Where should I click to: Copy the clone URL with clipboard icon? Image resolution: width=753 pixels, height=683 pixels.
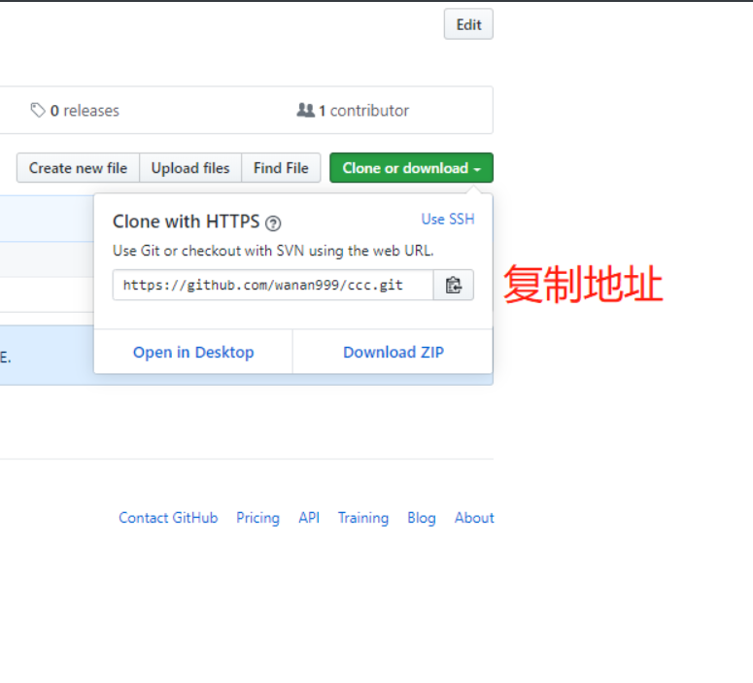click(454, 286)
